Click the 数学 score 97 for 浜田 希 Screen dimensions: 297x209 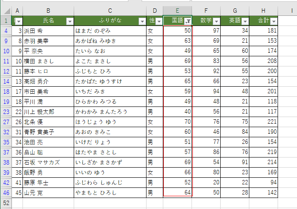[x=206, y=31]
